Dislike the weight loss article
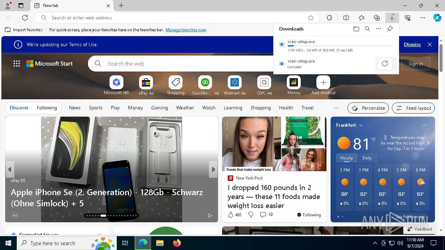445x250 pixels. point(251,215)
